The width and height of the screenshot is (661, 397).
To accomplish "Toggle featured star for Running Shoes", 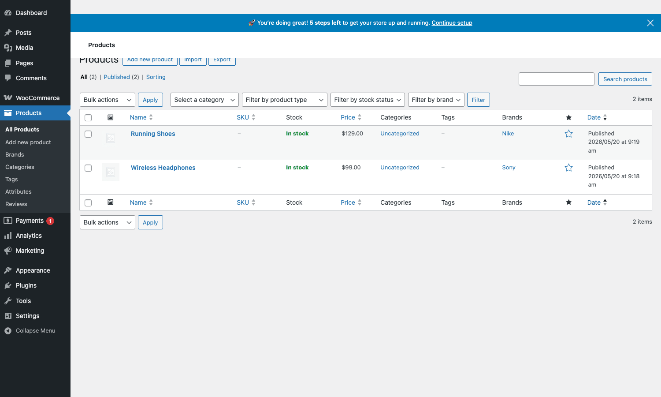I will click(x=569, y=134).
